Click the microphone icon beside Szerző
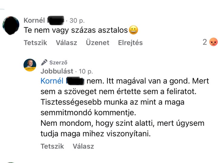 click(44, 62)
